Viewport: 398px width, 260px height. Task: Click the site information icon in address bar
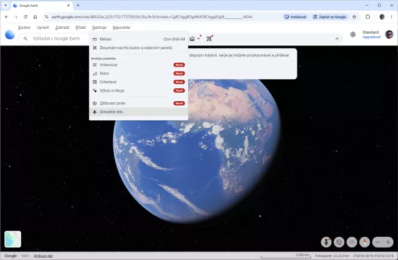coord(47,17)
